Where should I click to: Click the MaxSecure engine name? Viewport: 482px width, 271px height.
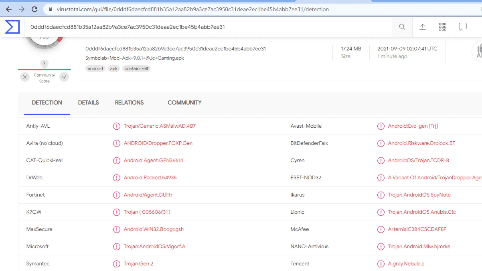point(39,229)
